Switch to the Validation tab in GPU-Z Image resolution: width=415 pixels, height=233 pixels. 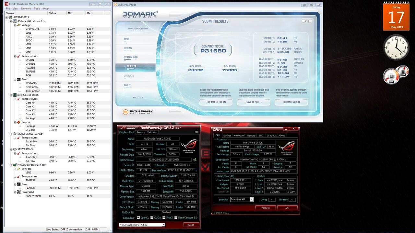(x=152, y=132)
